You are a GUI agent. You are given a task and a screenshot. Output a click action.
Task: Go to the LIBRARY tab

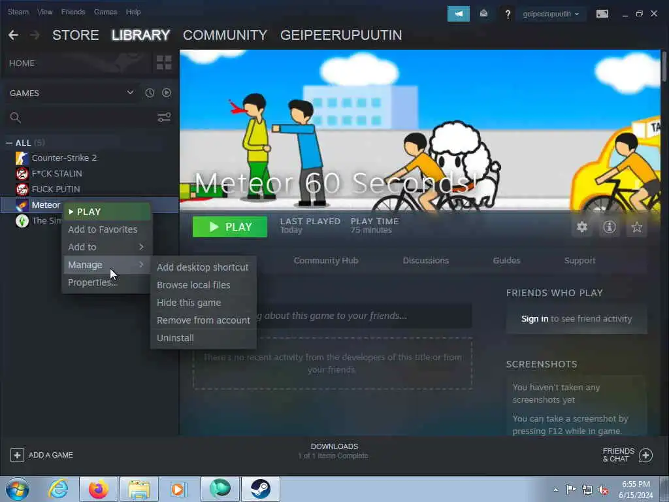(141, 35)
